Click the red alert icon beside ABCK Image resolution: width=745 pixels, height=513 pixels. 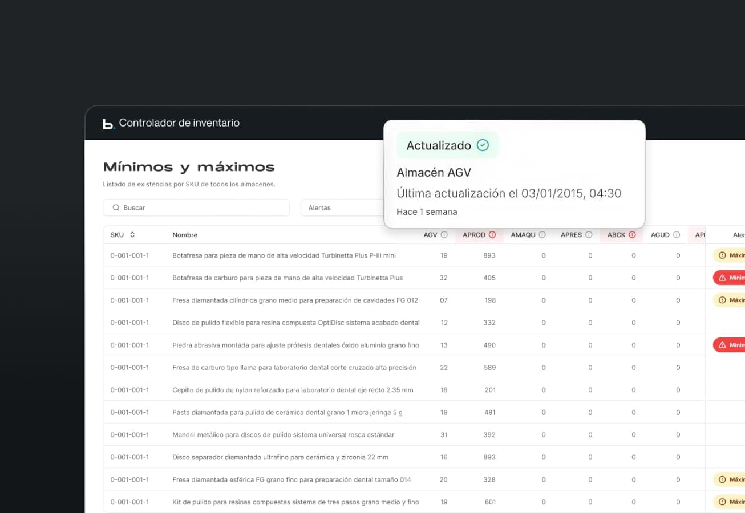(632, 235)
